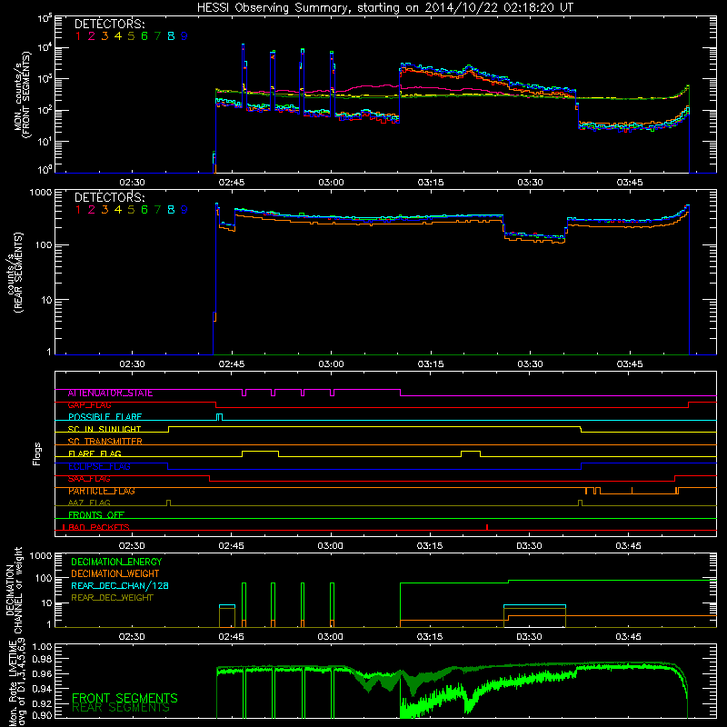
Task: Click the SC_IN_SUNLIGHT flag label
Action: click(105, 429)
